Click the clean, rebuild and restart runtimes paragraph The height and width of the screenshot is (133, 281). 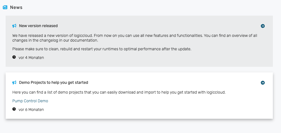point(102,49)
